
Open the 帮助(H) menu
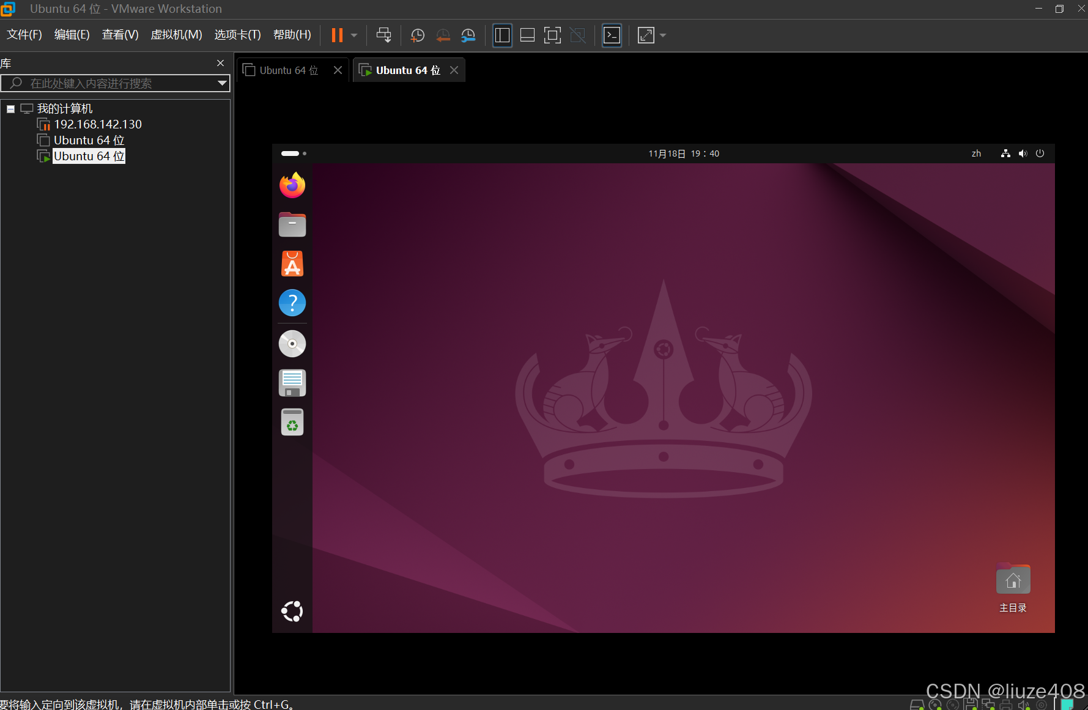coord(292,35)
